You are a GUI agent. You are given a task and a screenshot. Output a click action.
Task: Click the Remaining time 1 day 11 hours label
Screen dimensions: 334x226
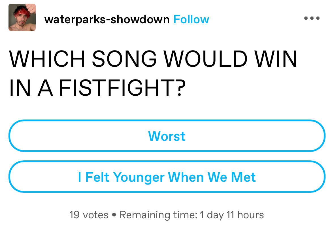(192, 215)
